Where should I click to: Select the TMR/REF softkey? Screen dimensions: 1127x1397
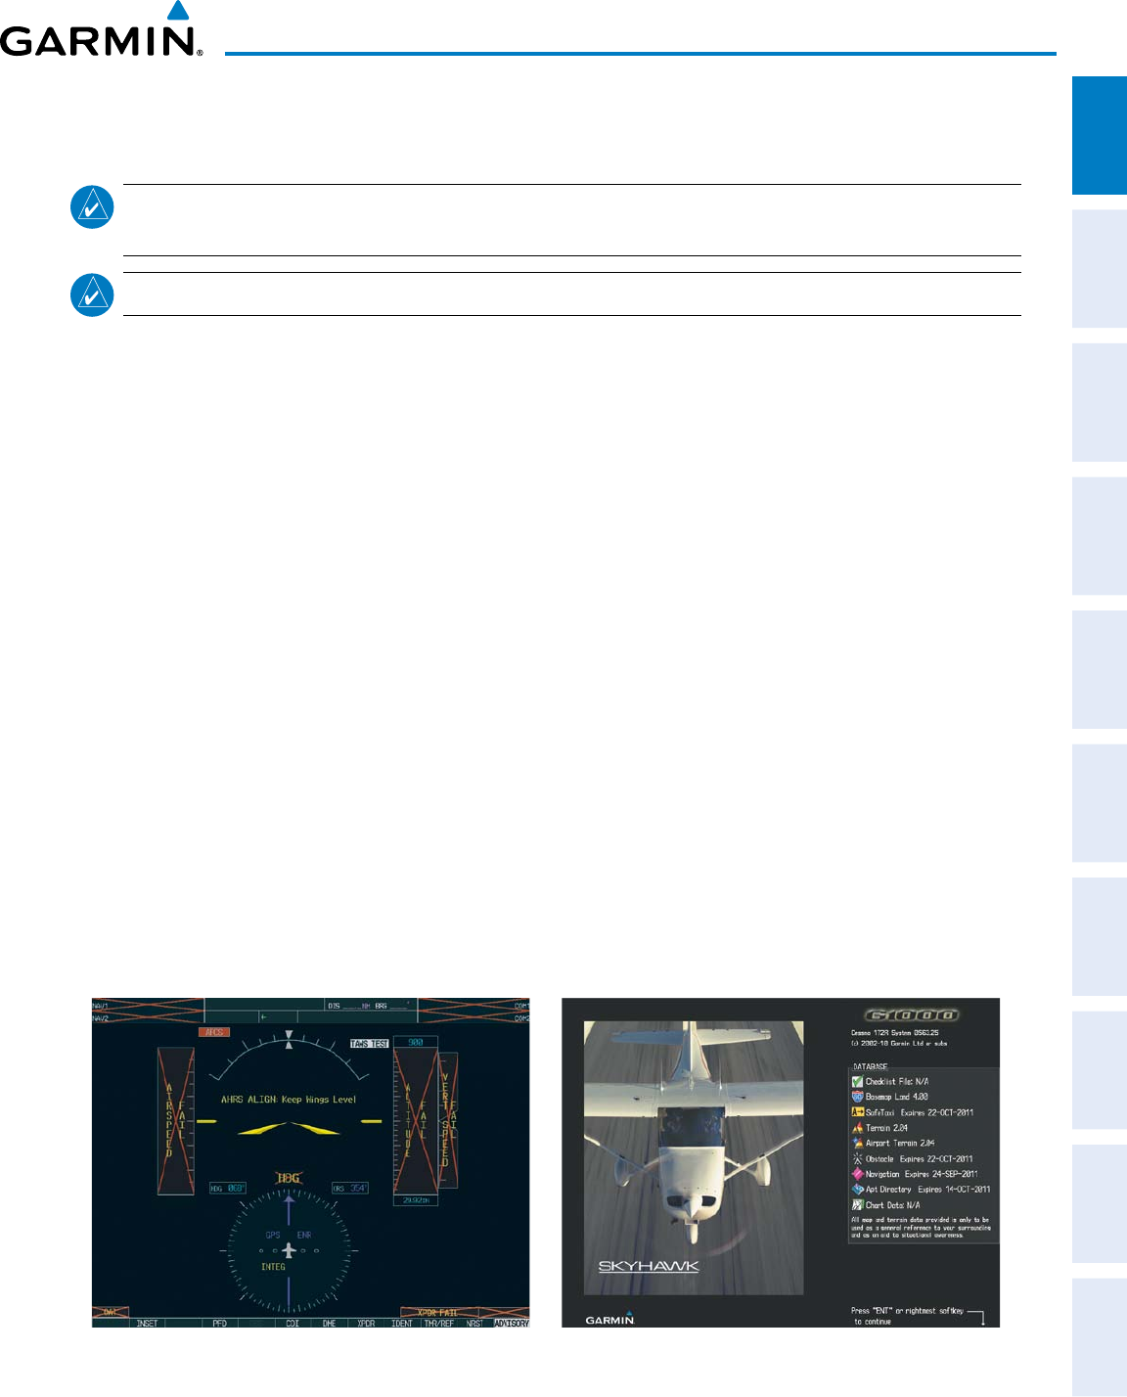coord(438,1324)
